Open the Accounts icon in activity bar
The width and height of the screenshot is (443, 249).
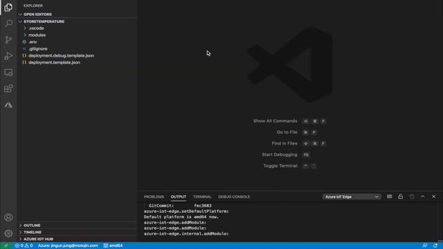click(8, 217)
